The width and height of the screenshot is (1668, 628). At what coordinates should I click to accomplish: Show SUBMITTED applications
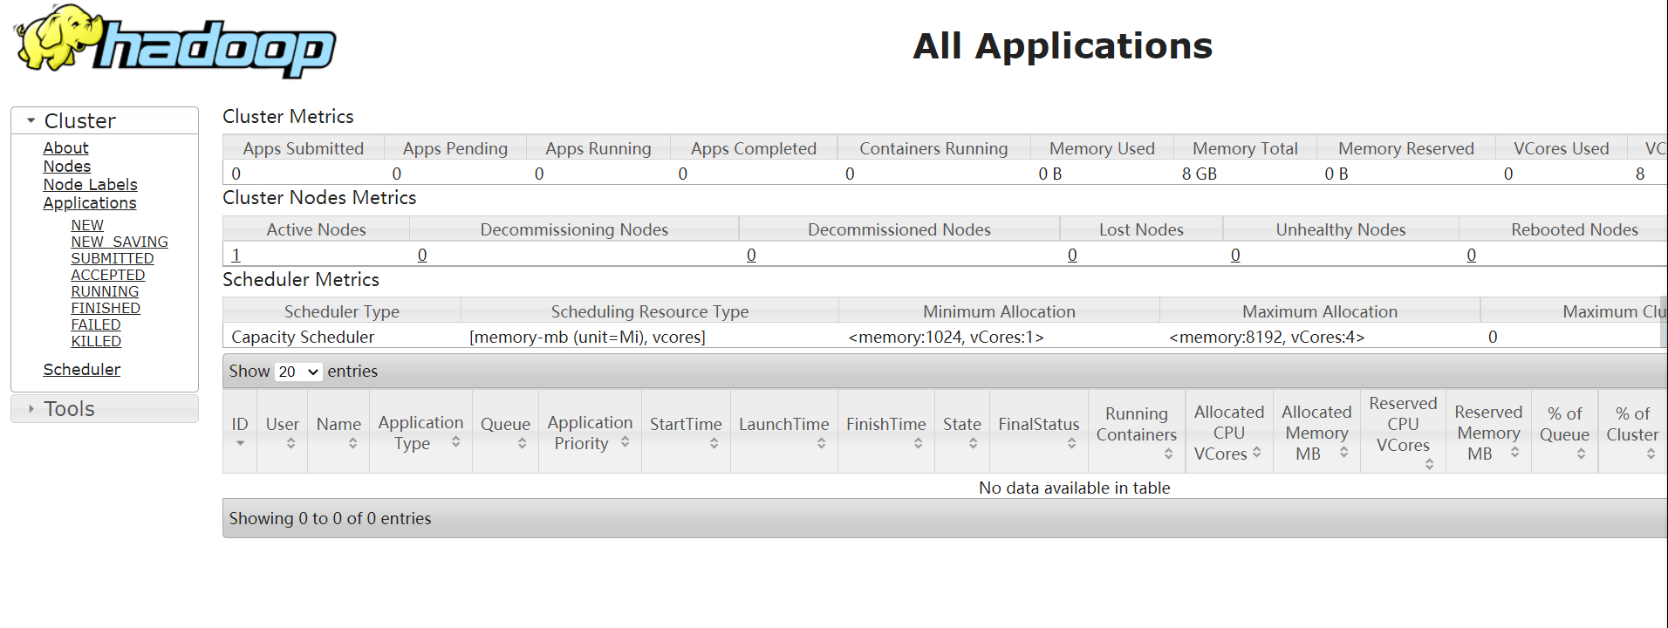click(x=113, y=258)
